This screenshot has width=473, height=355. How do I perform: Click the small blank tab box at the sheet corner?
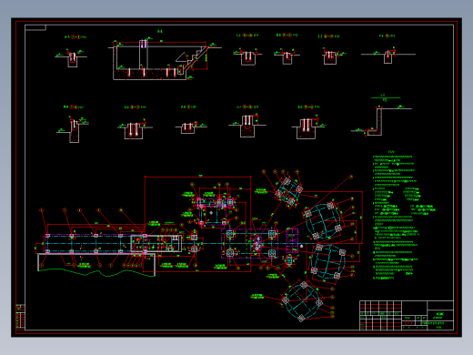coord(35,27)
